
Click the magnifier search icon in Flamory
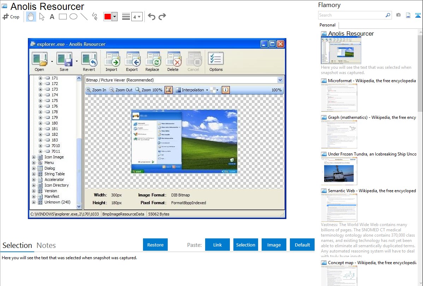(x=388, y=15)
